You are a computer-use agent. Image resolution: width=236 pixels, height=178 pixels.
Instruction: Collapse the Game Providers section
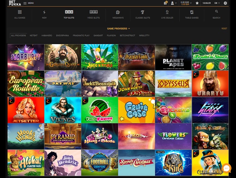pos(118,29)
